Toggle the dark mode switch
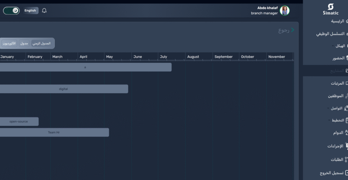Image resolution: width=348 pixels, height=180 pixels. click(11, 11)
